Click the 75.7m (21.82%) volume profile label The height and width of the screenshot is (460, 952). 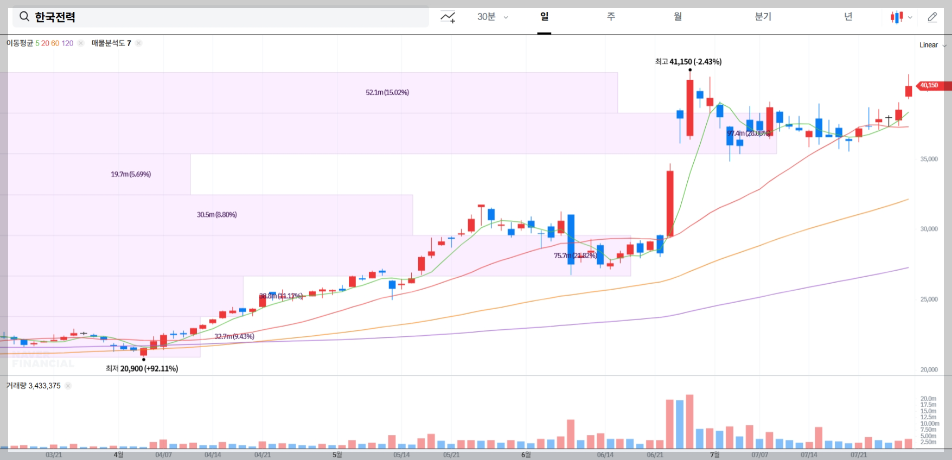coord(575,255)
